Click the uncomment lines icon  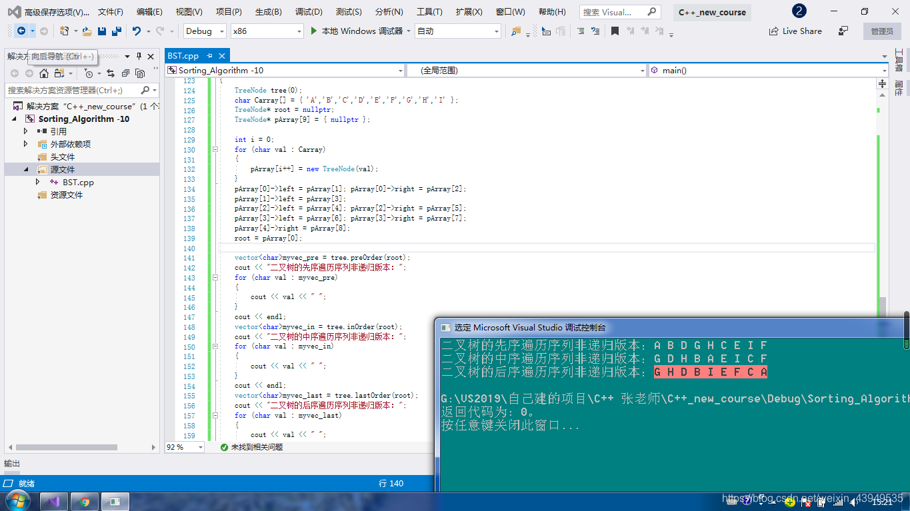(x=595, y=31)
